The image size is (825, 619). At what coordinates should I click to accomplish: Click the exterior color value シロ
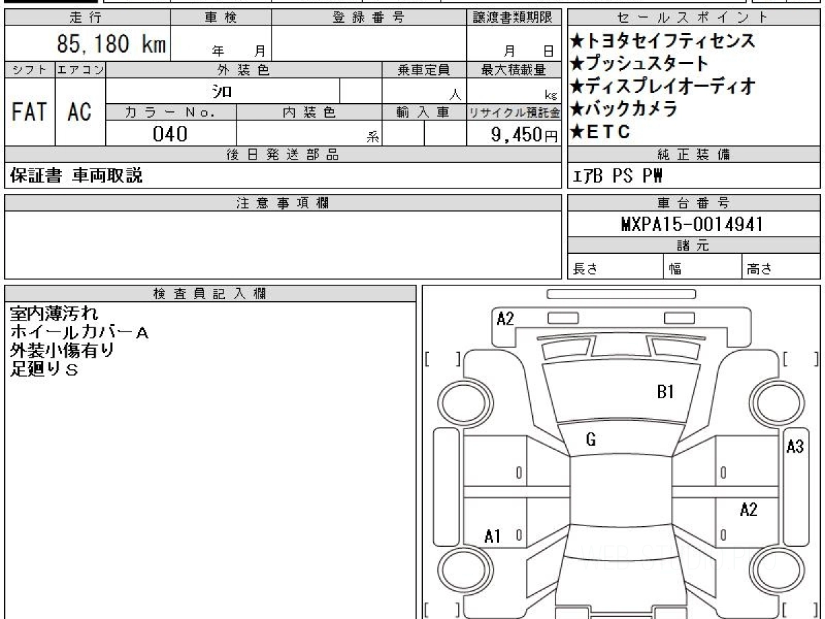pos(221,91)
